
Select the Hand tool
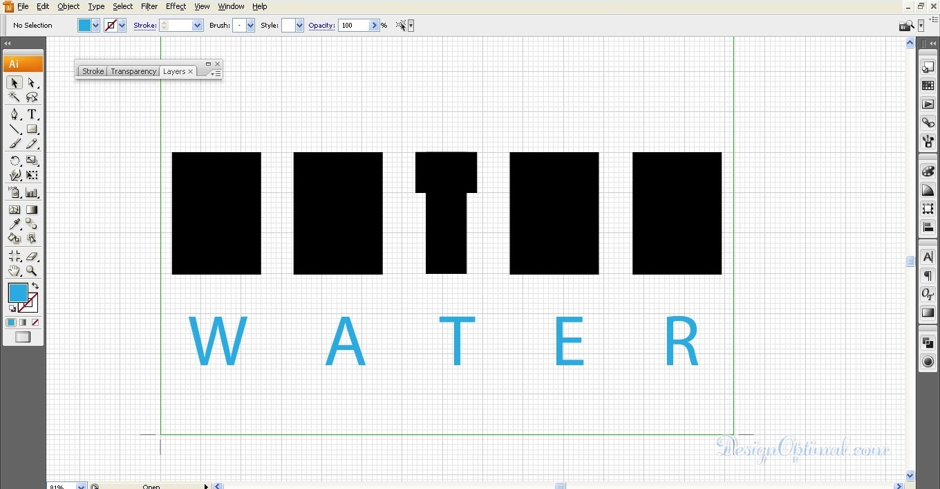pos(15,271)
